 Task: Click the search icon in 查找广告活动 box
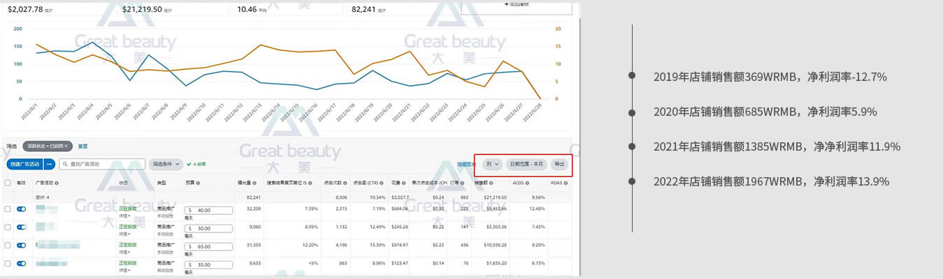(64, 165)
